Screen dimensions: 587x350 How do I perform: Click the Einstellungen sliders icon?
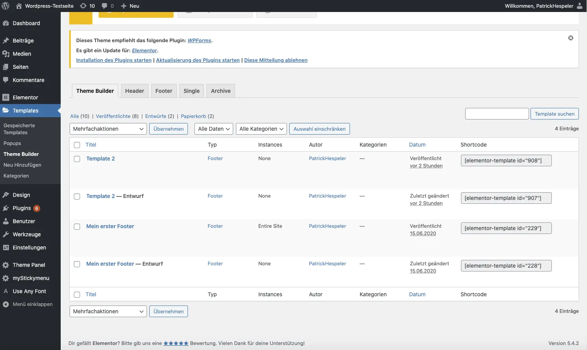tap(6, 248)
